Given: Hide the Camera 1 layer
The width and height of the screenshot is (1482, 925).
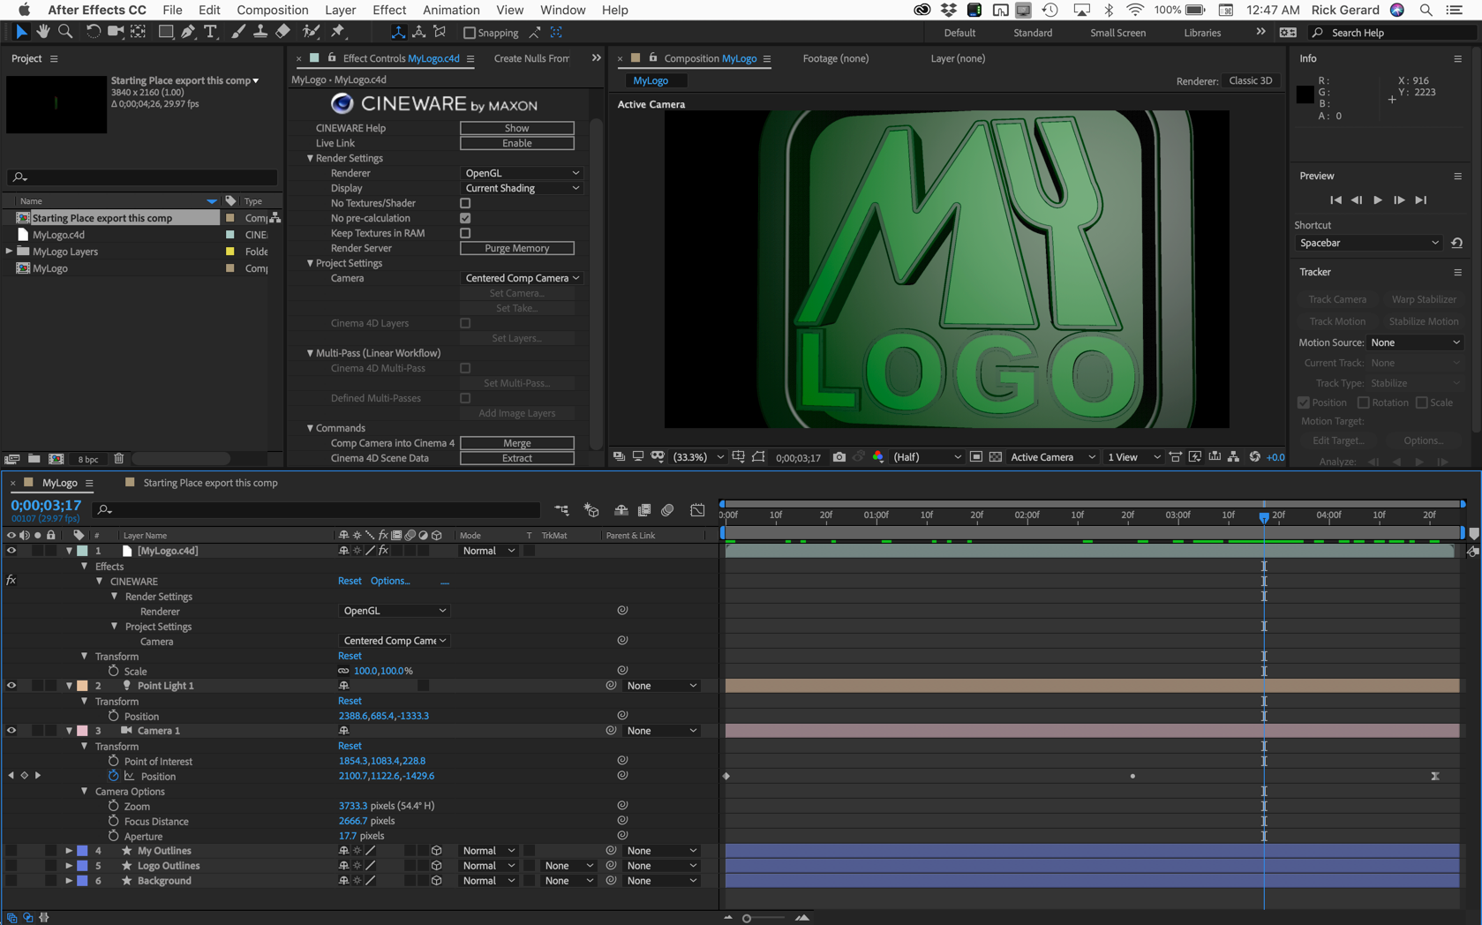Looking at the screenshot, I should pos(11,731).
